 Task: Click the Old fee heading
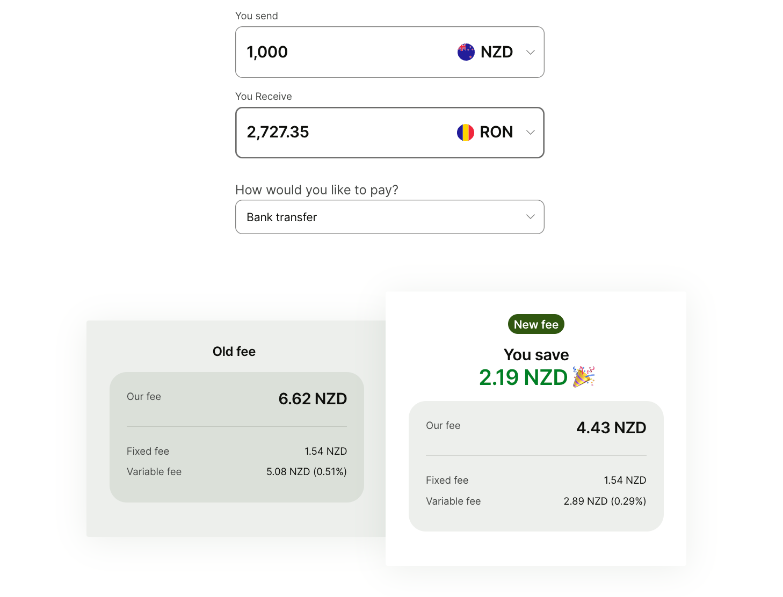coord(234,352)
